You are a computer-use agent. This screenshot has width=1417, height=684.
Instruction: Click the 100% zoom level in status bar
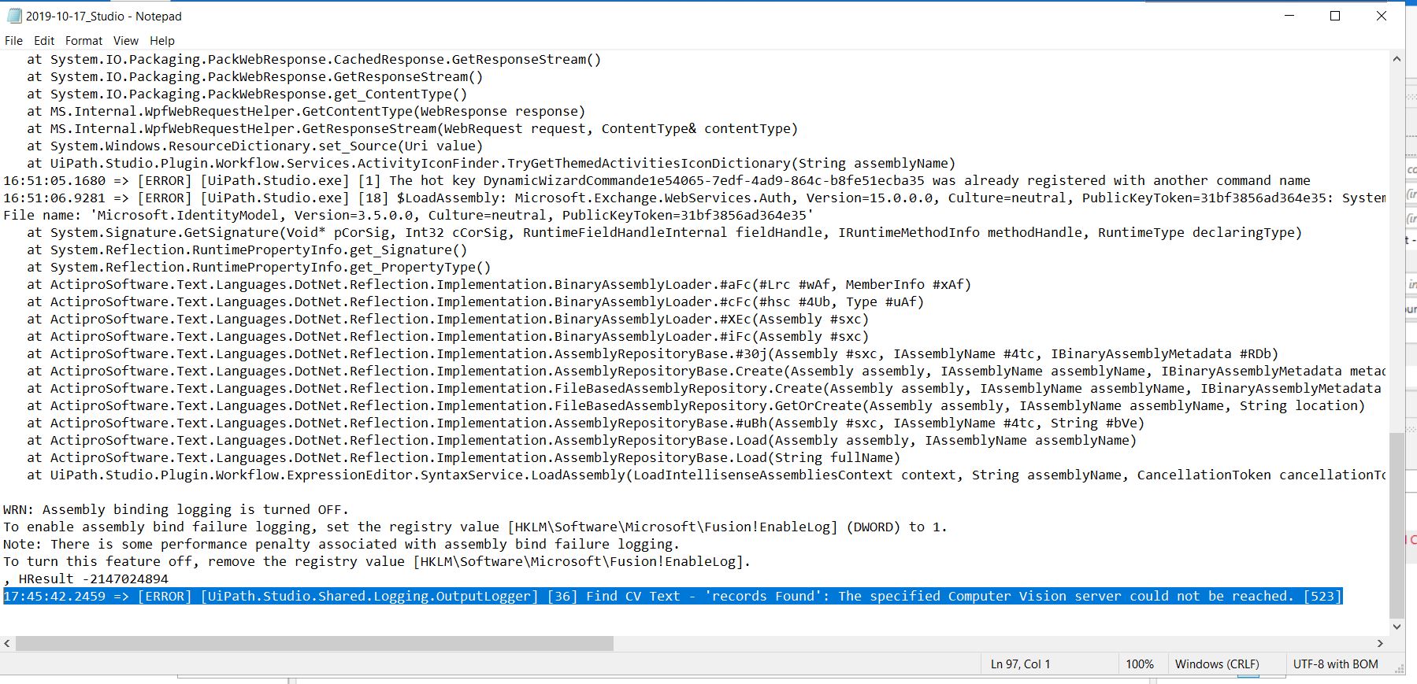[1139, 664]
